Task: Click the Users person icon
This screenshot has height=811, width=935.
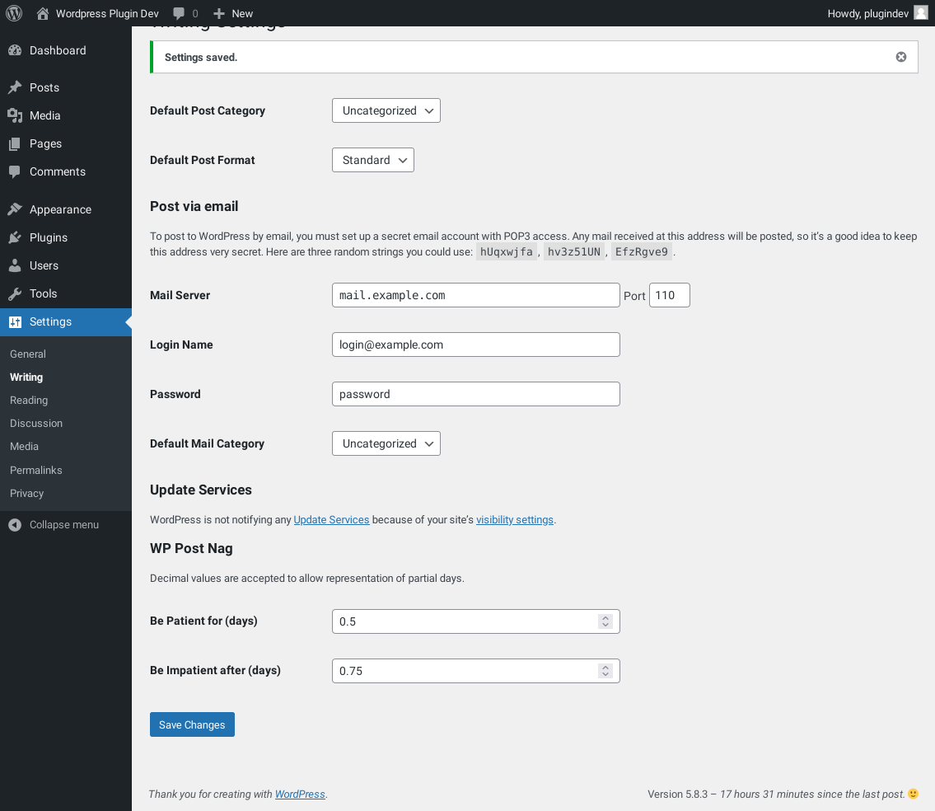Action: click(15, 265)
